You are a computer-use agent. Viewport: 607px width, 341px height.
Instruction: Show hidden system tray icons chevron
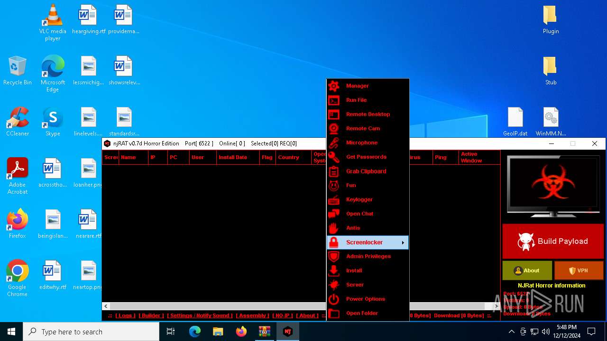point(511,332)
